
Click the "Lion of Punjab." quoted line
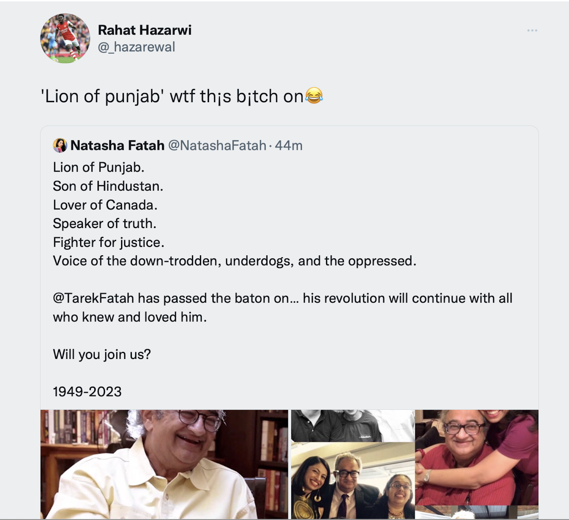coord(98,167)
